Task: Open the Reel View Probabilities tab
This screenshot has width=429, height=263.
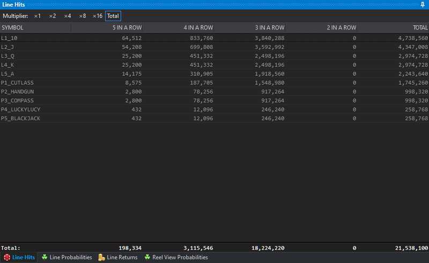Action: click(x=176, y=257)
